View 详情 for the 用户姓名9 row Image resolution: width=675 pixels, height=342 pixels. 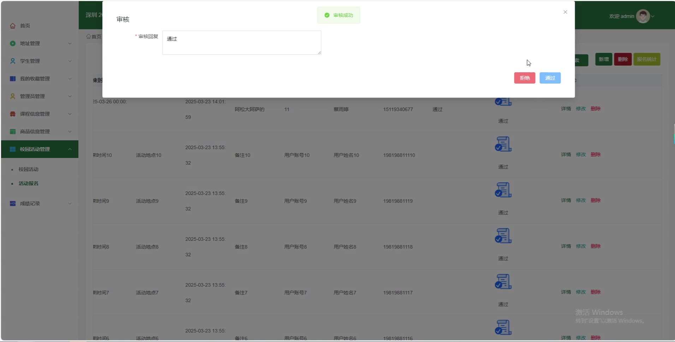coord(566,200)
